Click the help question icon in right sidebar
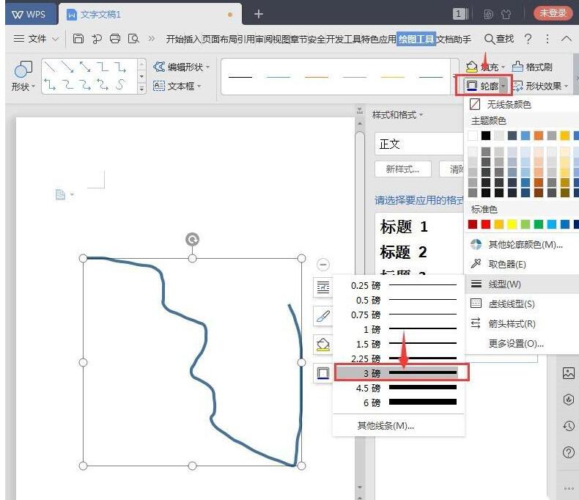 pyautogui.click(x=569, y=452)
